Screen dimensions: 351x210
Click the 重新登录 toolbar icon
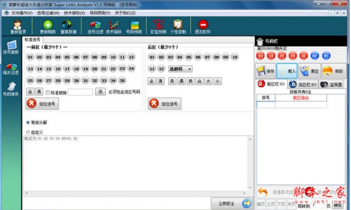(18, 26)
